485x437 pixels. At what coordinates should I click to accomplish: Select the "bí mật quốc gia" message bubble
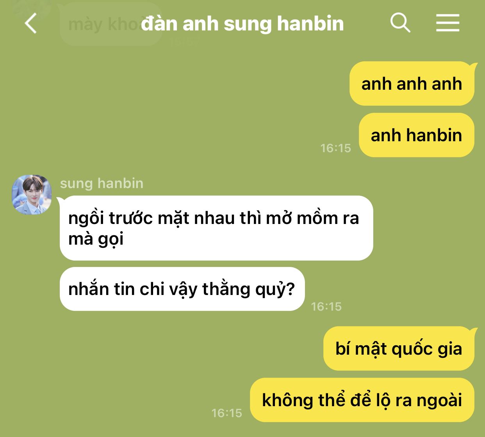pos(399,348)
